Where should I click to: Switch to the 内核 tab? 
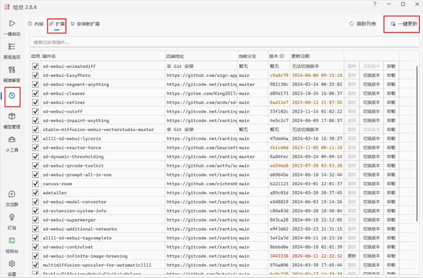click(x=35, y=24)
